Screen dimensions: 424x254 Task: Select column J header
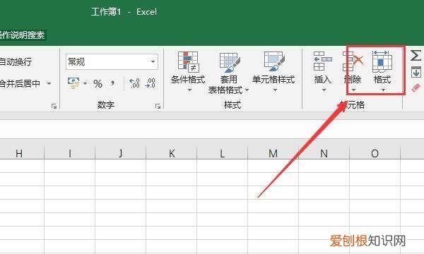coord(121,153)
